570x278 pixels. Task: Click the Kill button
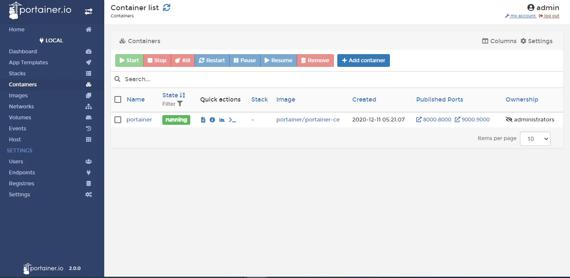(183, 61)
